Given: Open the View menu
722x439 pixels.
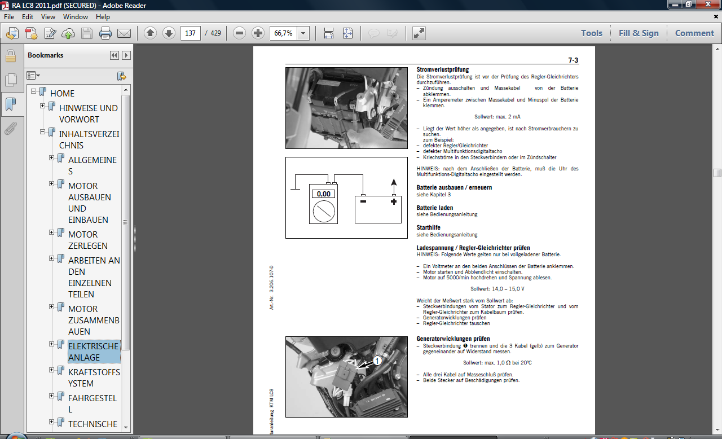Looking at the screenshot, I should click(48, 17).
